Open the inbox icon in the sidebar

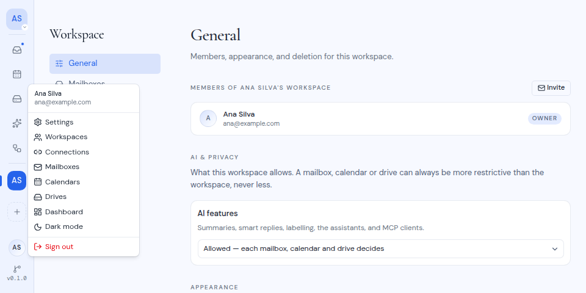click(x=17, y=49)
